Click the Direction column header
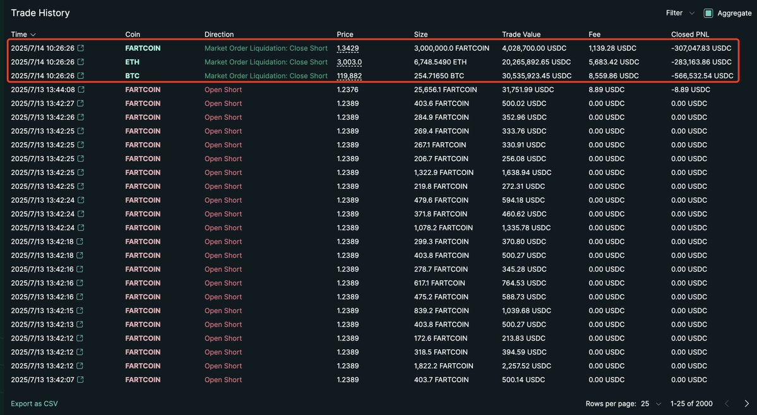 [x=218, y=34]
